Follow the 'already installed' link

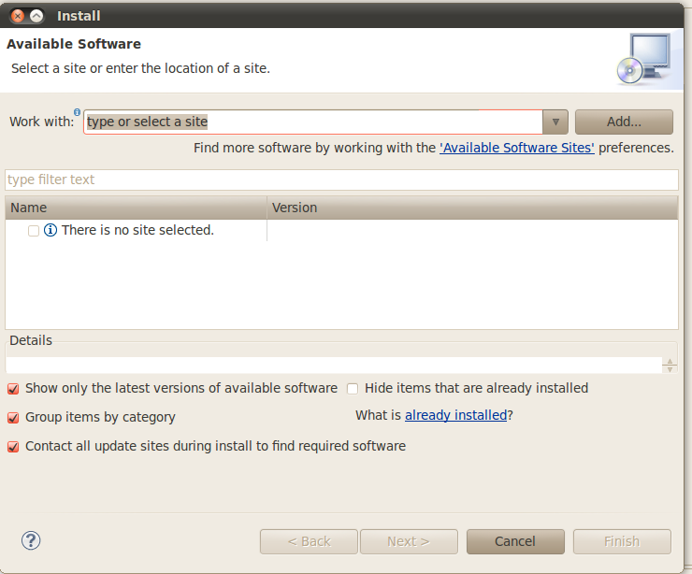(x=455, y=415)
